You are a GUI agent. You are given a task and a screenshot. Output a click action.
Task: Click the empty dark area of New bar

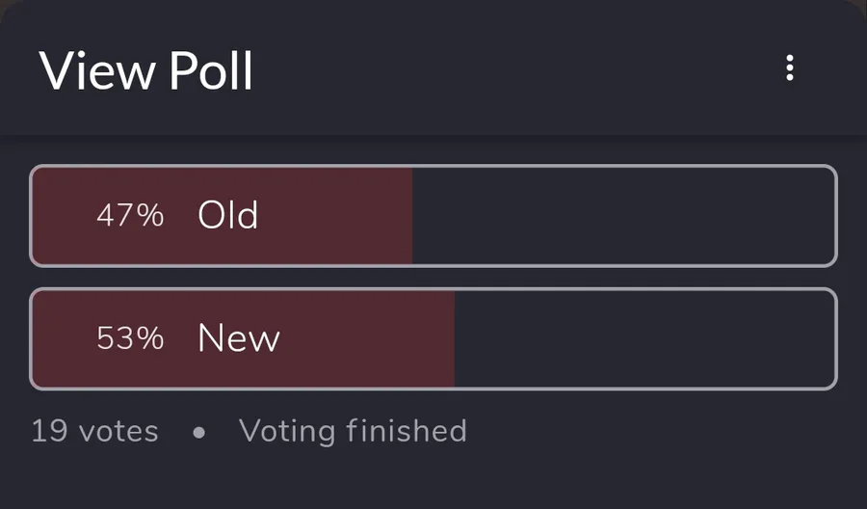coord(644,338)
